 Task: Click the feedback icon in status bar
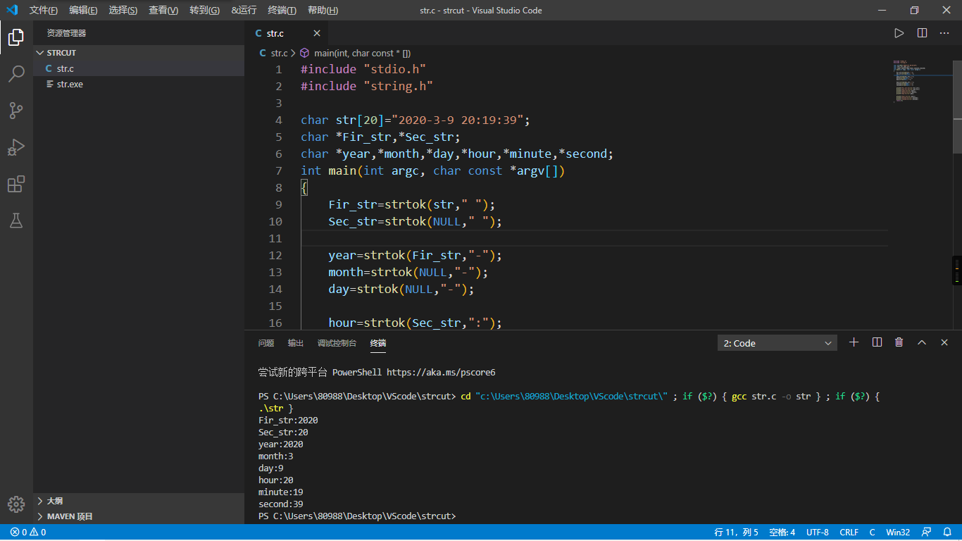point(926,533)
